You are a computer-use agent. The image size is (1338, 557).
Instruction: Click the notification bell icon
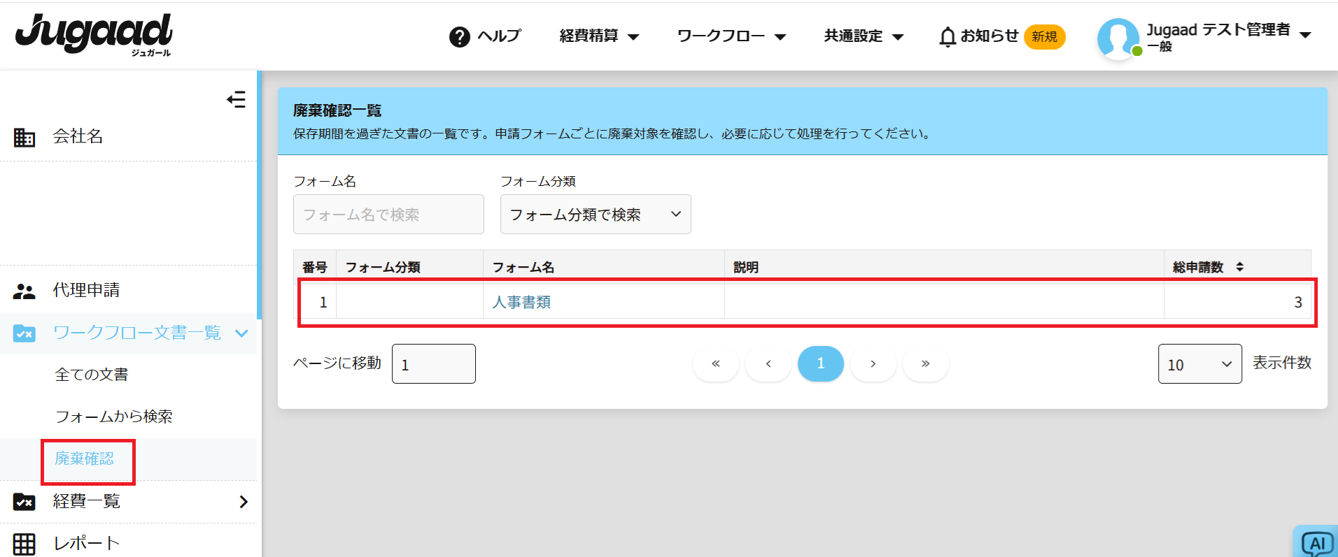(x=947, y=36)
